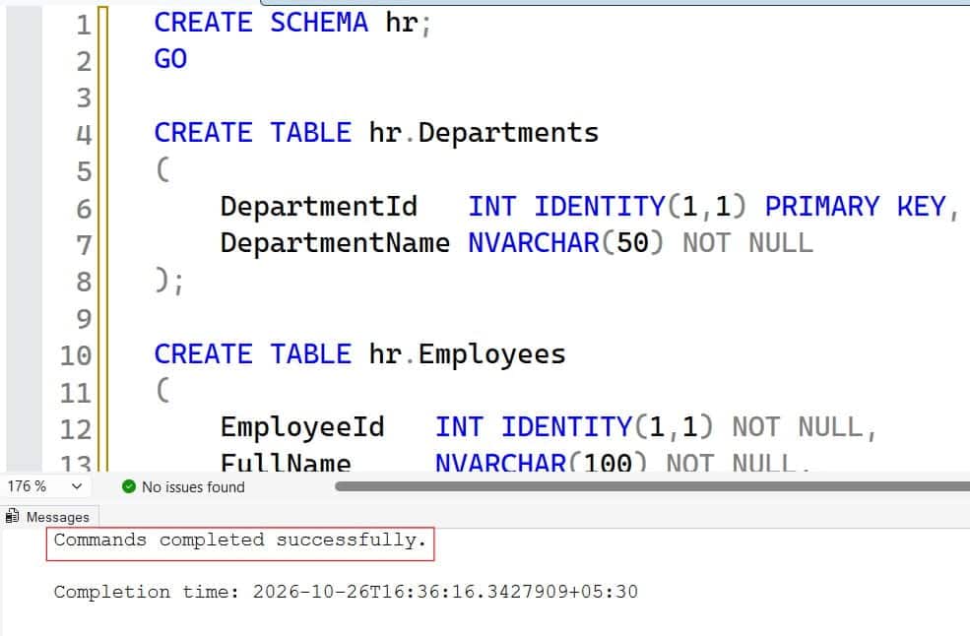Click the horizontal editor scrollbar
This screenshot has height=636, width=970.
coord(652,486)
